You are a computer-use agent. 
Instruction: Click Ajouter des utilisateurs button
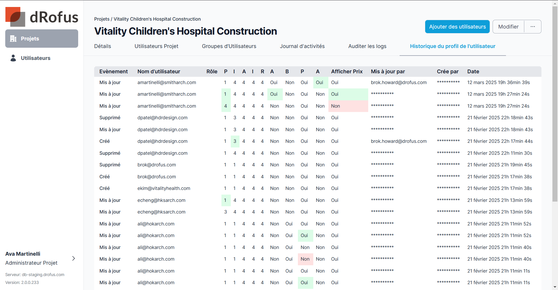pos(457,27)
